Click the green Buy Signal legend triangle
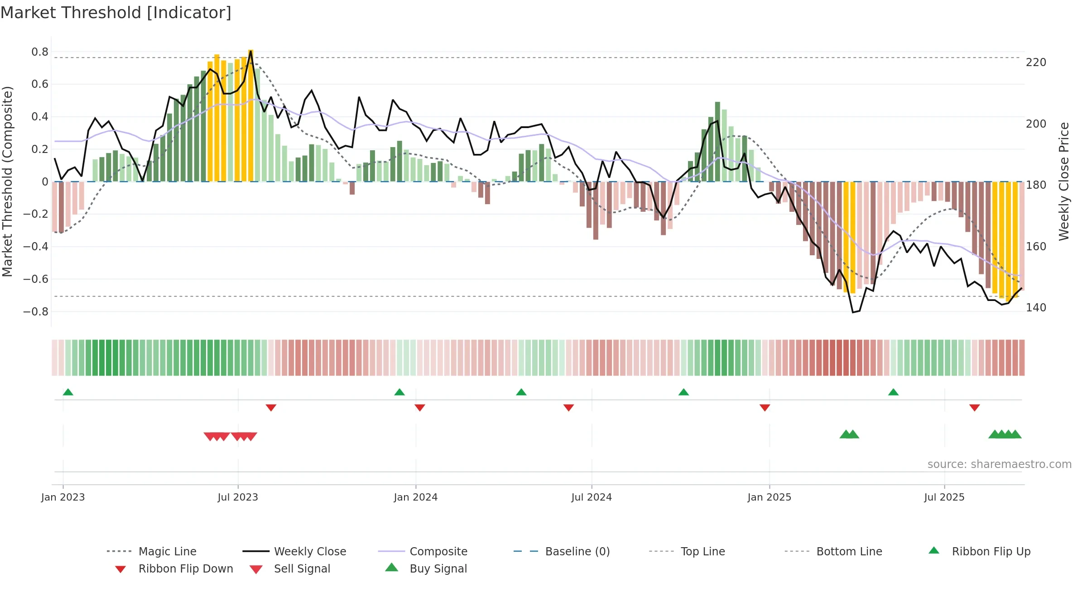The image size is (1087, 611). pyautogui.click(x=392, y=568)
